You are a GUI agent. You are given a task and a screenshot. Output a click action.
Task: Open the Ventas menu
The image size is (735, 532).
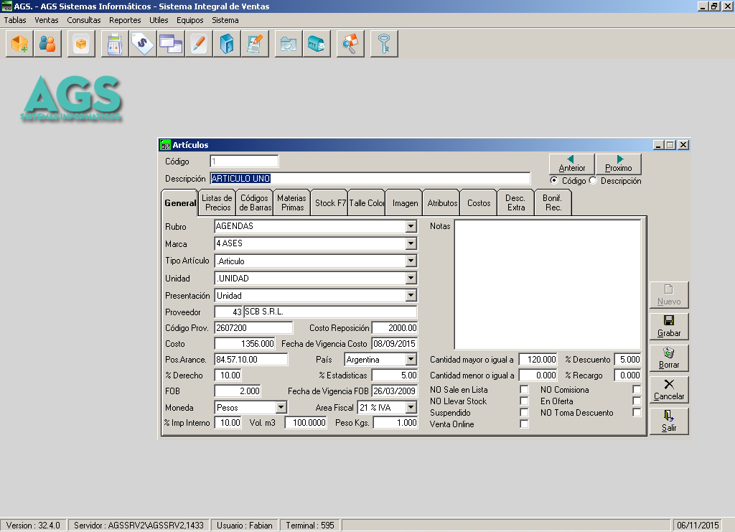click(x=47, y=20)
